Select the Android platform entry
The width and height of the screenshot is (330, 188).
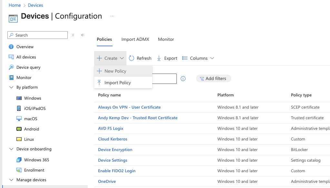[32, 129]
